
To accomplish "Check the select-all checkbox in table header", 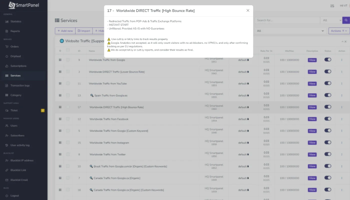I will click(x=68, y=50).
